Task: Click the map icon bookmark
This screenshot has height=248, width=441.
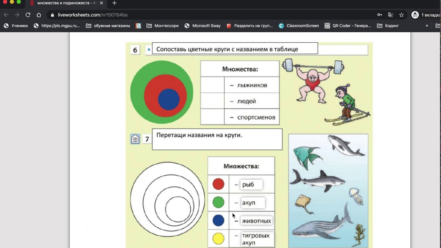Action: [139, 25]
